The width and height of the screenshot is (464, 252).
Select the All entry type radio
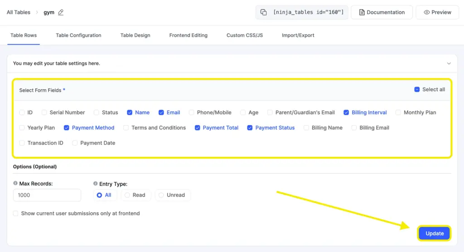point(99,195)
